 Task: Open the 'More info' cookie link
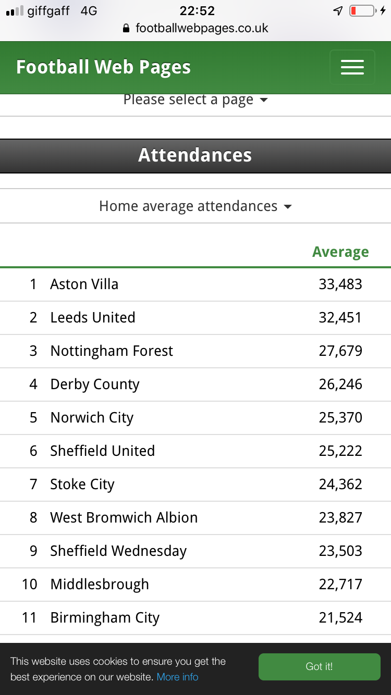point(178,677)
